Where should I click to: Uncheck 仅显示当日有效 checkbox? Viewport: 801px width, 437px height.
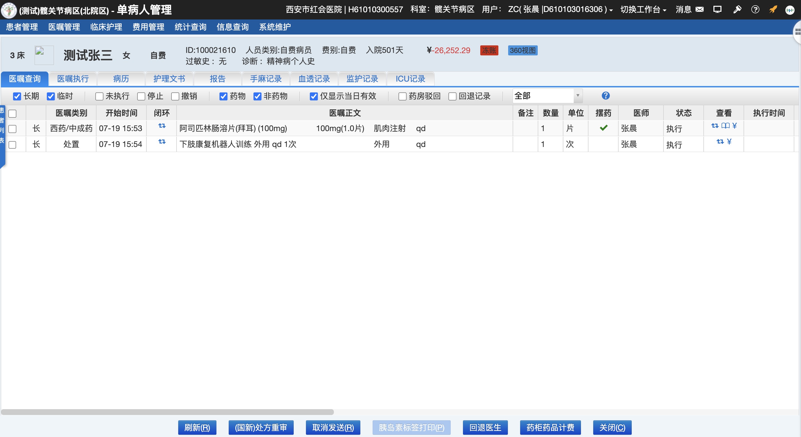tap(314, 96)
